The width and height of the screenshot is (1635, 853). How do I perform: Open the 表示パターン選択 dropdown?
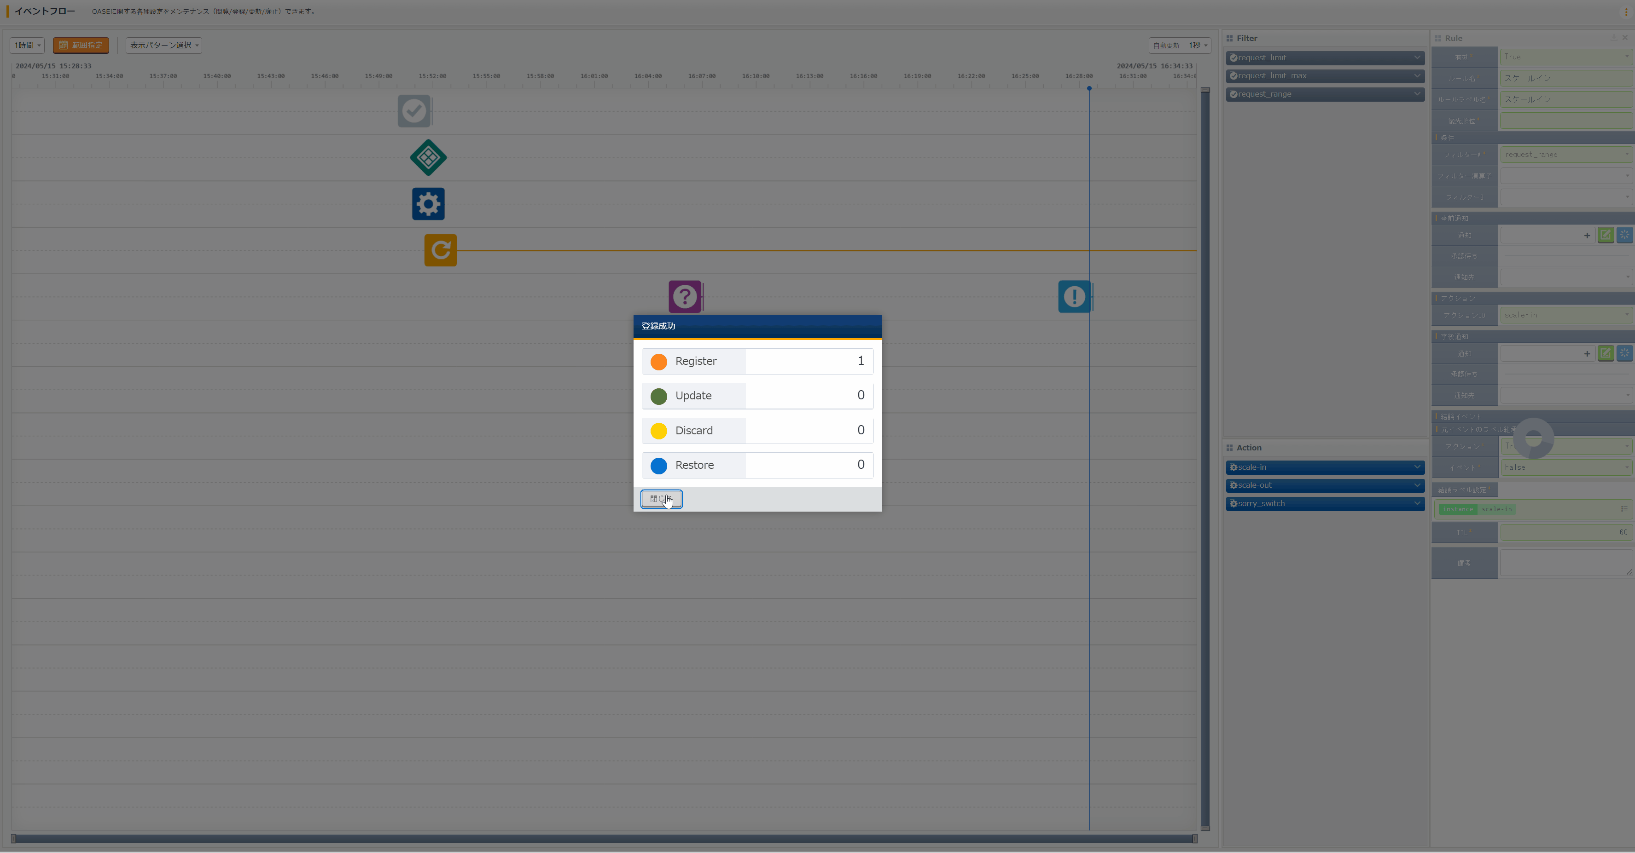[x=164, y=45]
